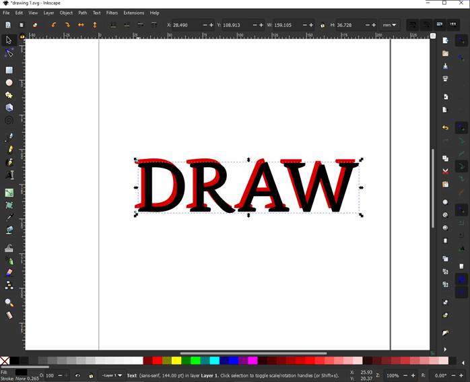Click the rotation angle field
The height and width of the screenshot is (382, 470).
click(440, 375)
